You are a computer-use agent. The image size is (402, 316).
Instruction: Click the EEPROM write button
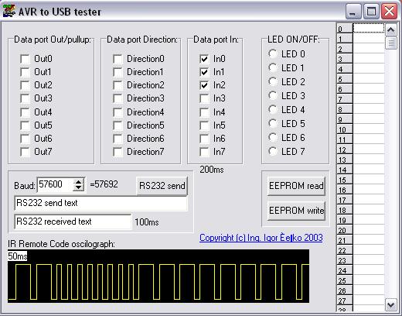click(296, 211)
